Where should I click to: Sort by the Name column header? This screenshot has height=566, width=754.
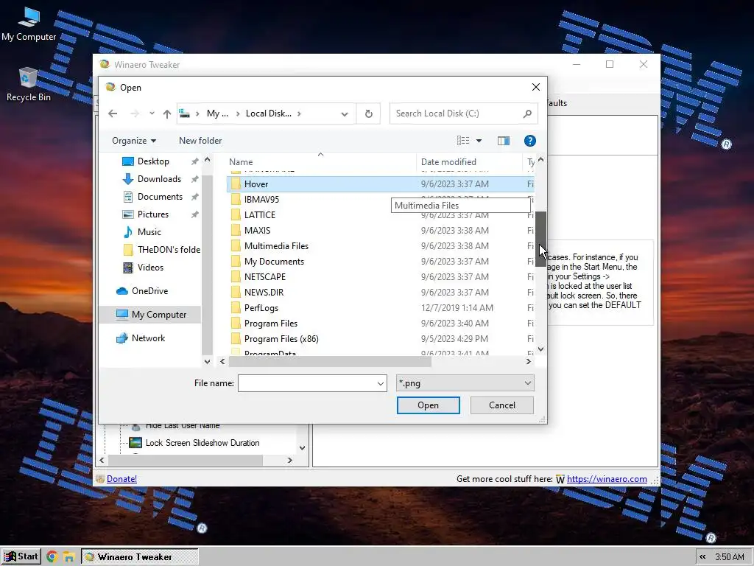pyautogui.click(x=320, y=162)
